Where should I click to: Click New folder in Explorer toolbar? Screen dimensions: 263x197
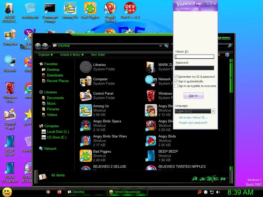pos(98,55)
